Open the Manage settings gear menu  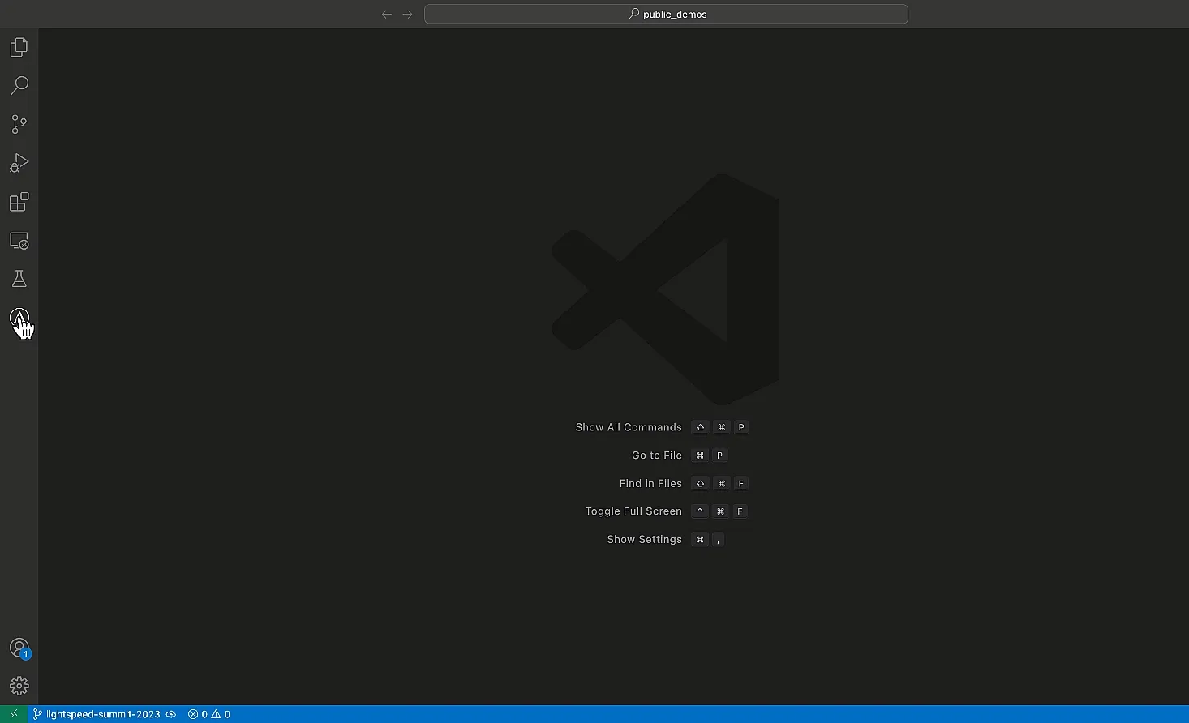(19, 685)
